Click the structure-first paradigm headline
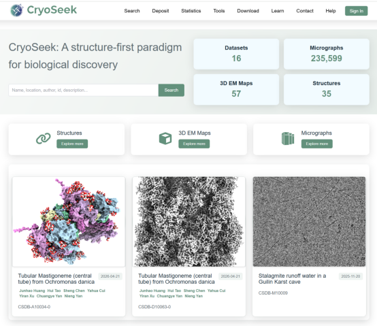Viewport: 377px width, 326px height. pyautogui.click(x=95, y=56)
